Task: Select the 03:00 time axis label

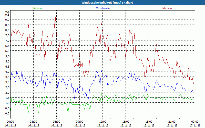Action: point(34,122)
